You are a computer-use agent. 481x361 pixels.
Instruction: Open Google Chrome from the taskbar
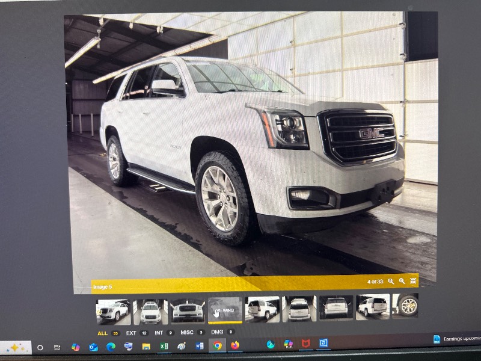point(218,345)
